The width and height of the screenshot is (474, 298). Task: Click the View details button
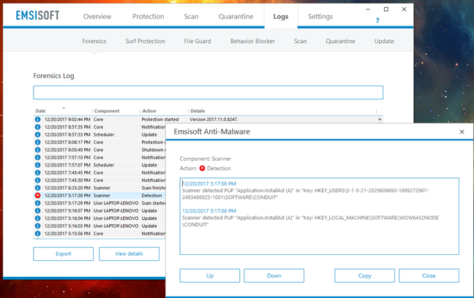coord(129,253)
